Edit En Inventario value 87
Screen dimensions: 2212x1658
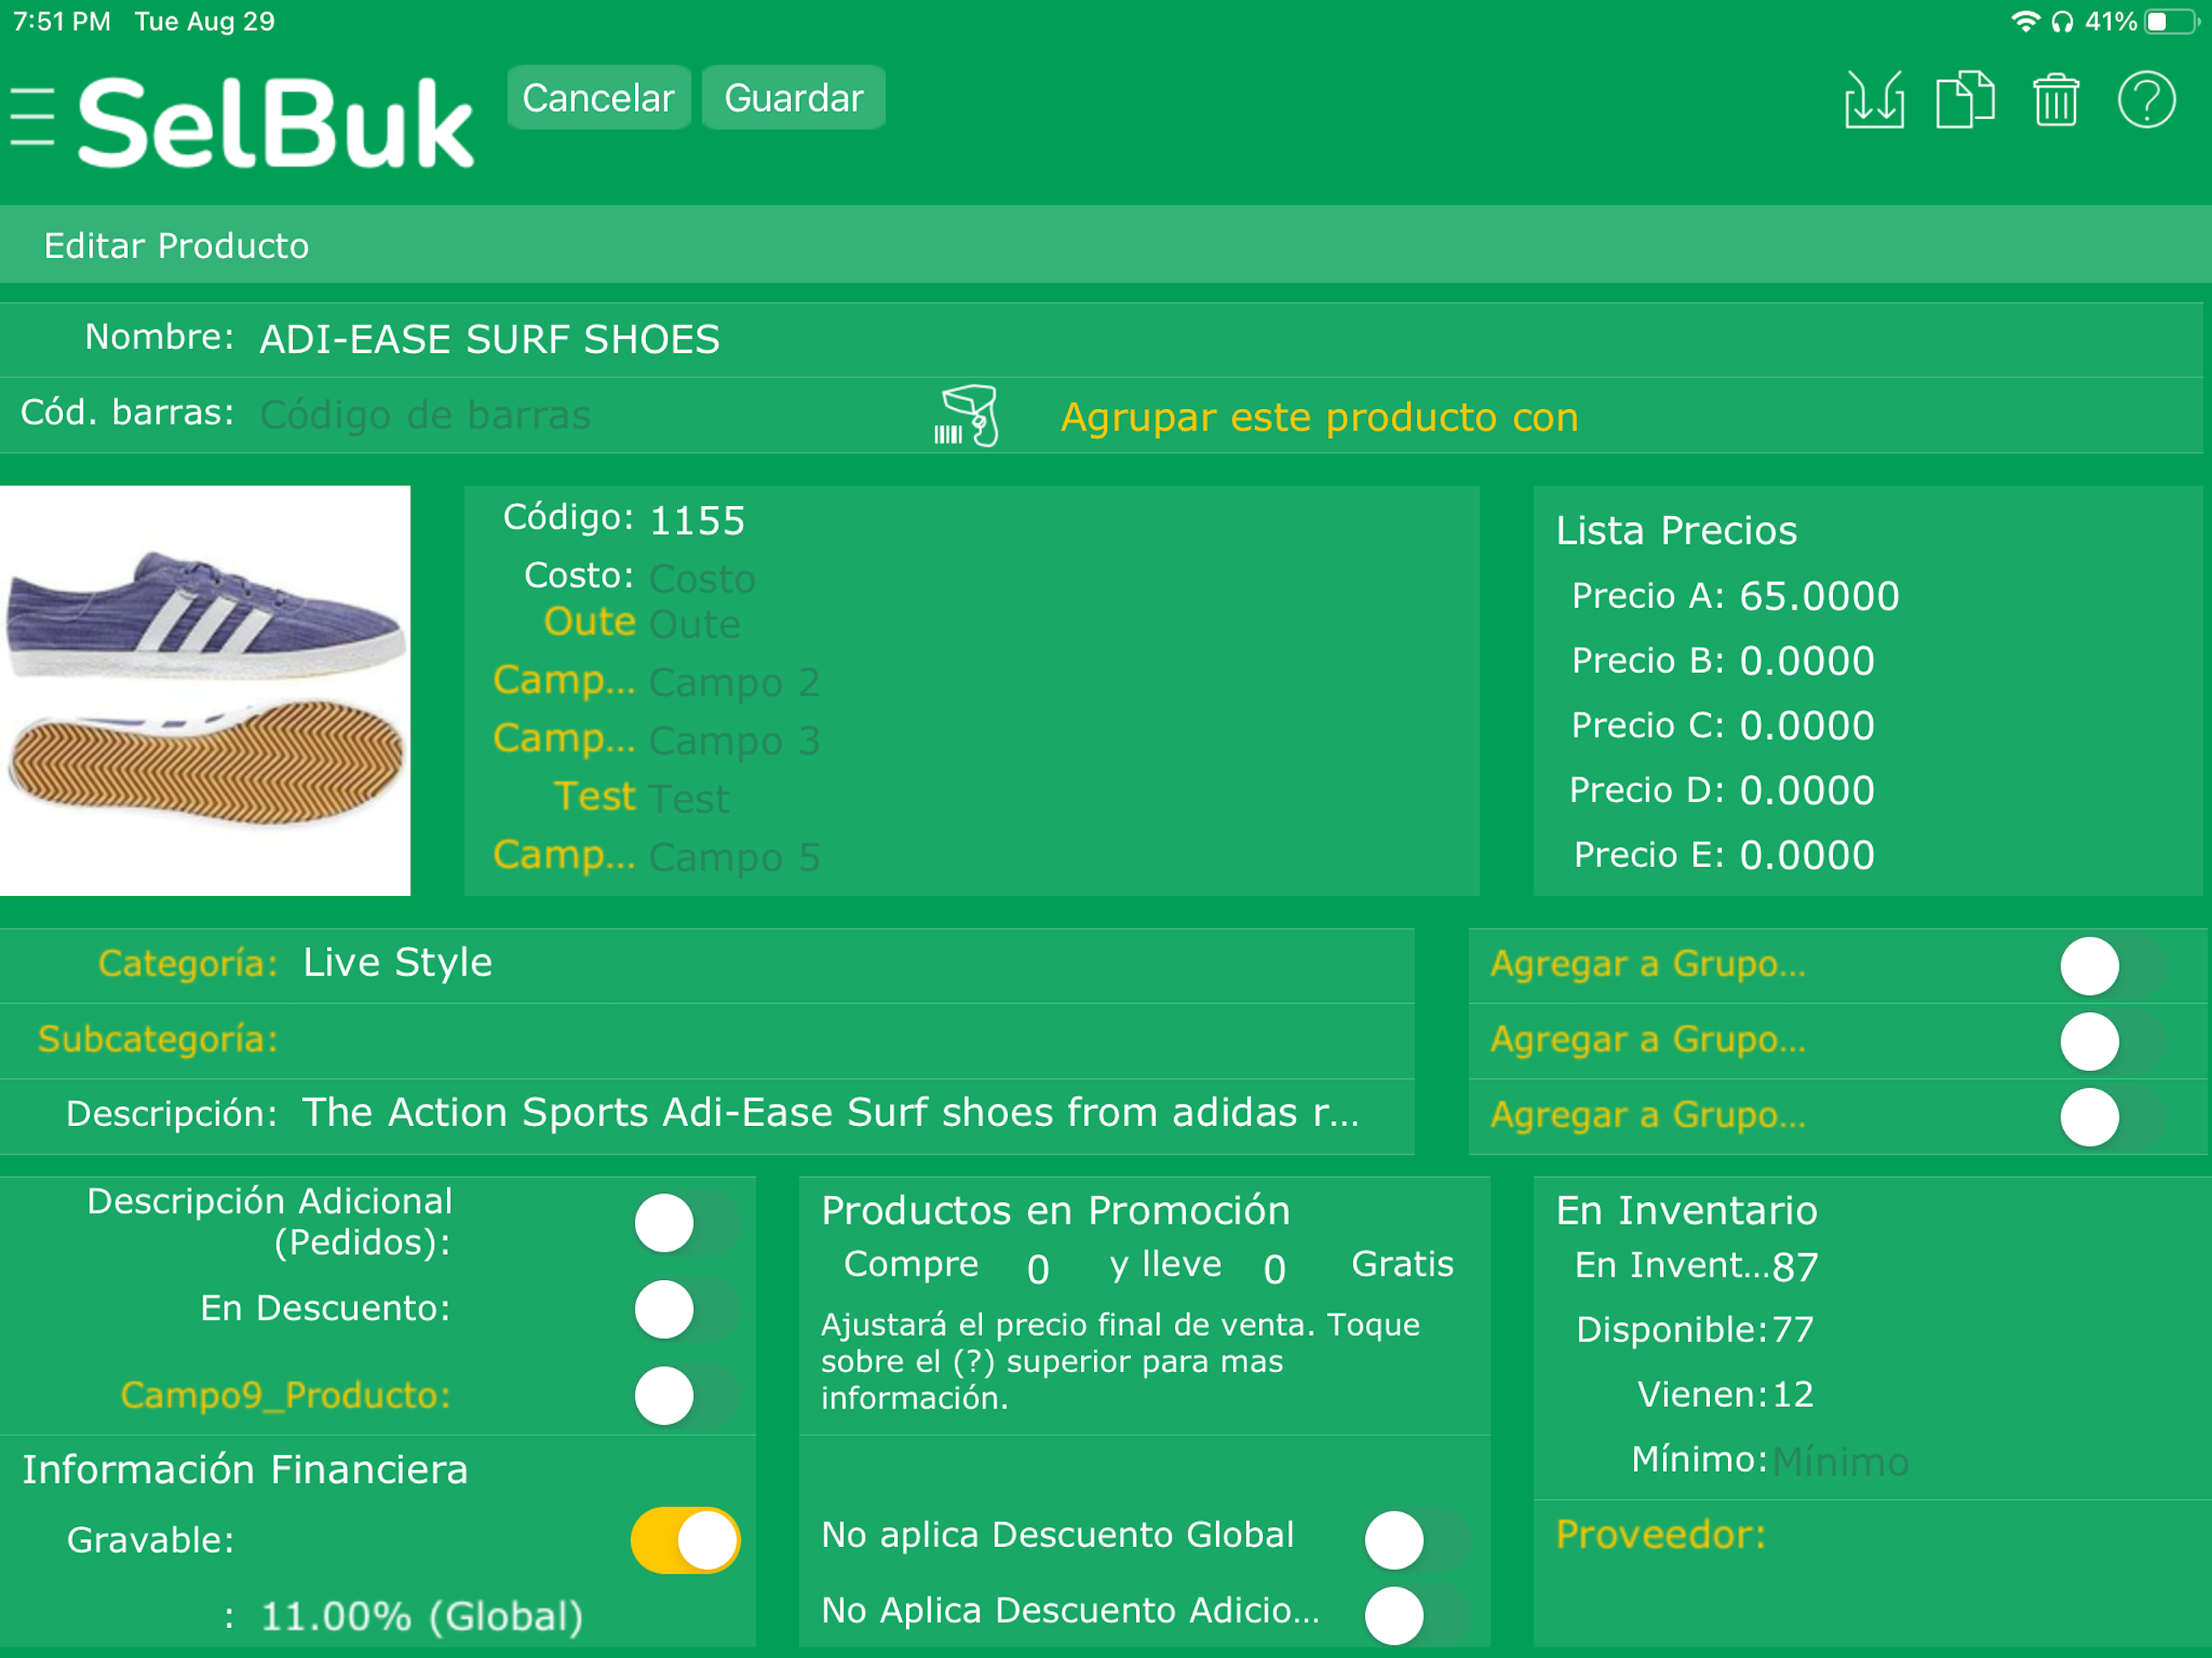pos(1795,1267)
